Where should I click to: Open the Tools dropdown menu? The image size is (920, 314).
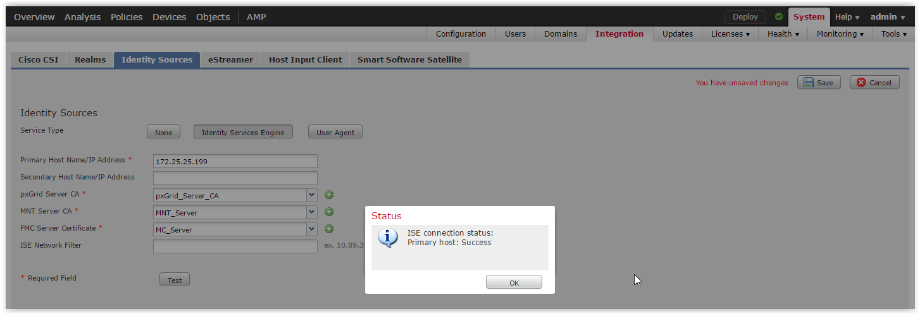[894, 34]
